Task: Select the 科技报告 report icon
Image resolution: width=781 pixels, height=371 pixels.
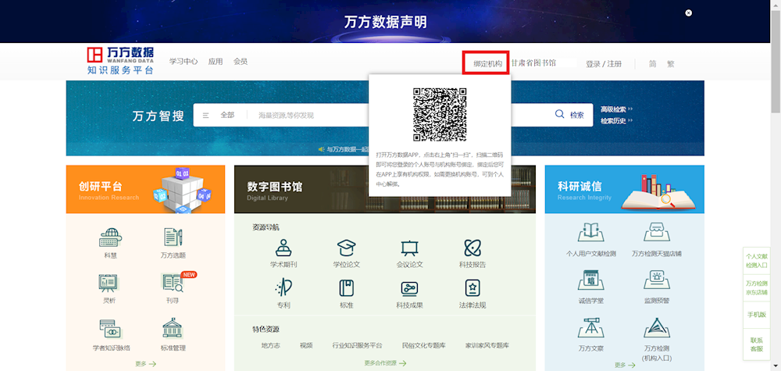Action: click(473, 248)
